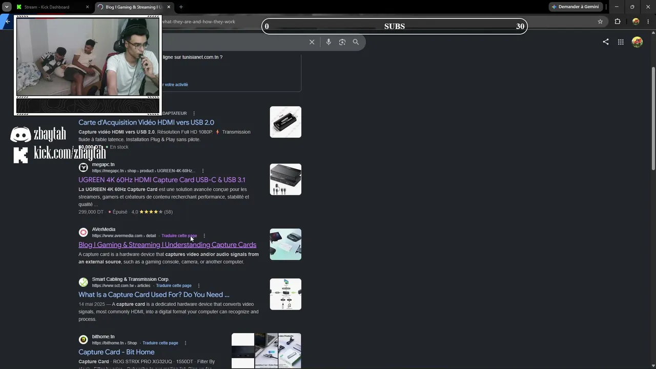Click the AVerMedia site name text
This screenshot has width=656, height=369.
[104, 230]
